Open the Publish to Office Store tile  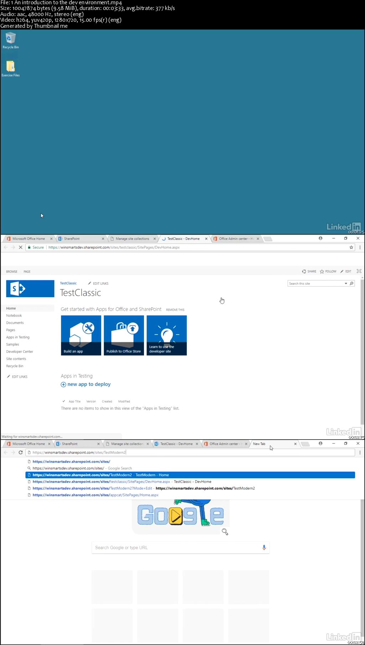[x=124, y=335]
